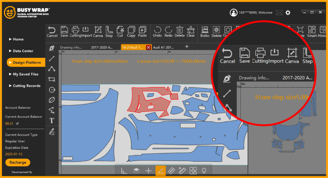Click the crosshair icon in bottom bar

coord(149,171)
